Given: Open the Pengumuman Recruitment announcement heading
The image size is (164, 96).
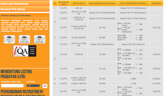Looking at the screenshot, I should (23, 93).
